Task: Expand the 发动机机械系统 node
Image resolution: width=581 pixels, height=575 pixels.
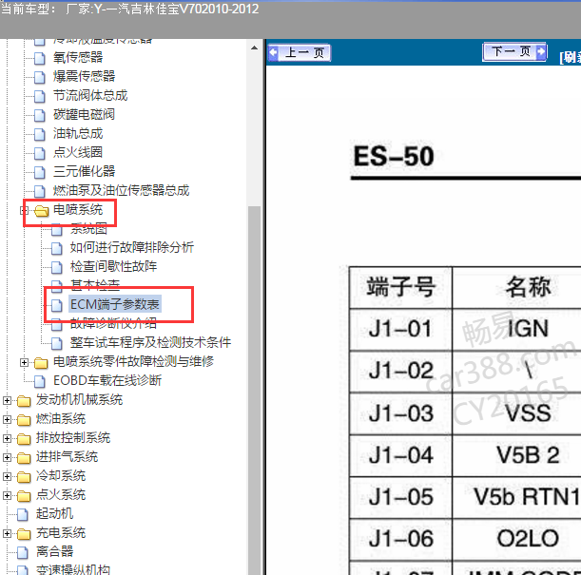Action: (7, 400)
